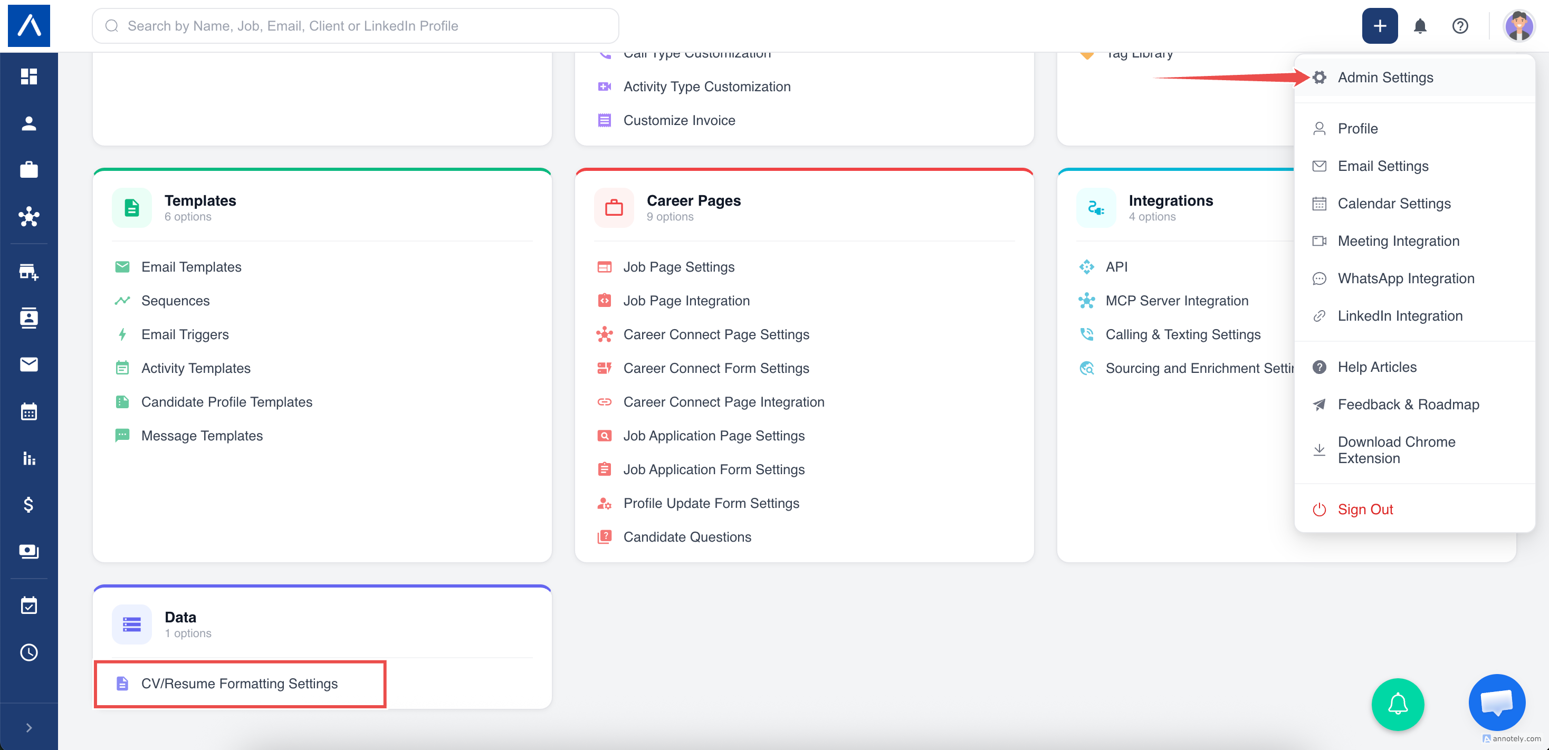The height and width of the screenshot is (750, 1549).
Task: Click Download Chrome Extension menu entry
Action: tap(1414, 450)
